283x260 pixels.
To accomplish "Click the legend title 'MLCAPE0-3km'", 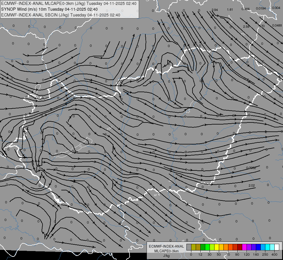I will pyautogui.click(x=167, y=251).
